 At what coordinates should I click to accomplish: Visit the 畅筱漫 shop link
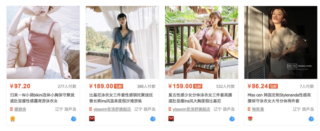pyautogui.click(x=258, y=109)
